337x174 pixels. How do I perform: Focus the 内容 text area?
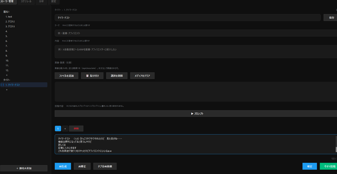click(x=196, y=51)
